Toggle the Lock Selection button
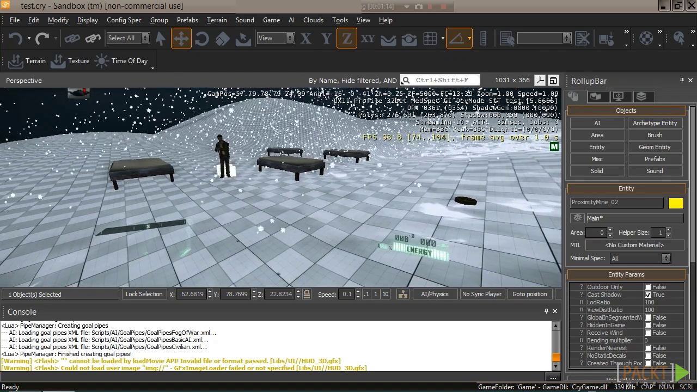The height and width of the screenshot is (392, 697). tap(144, 294)
